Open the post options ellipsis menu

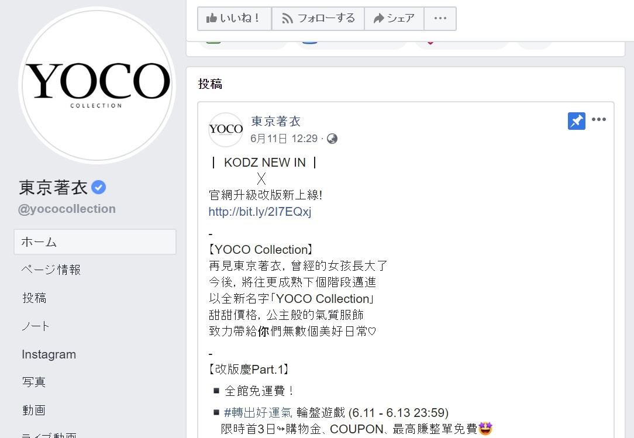[x=599, y=119]
